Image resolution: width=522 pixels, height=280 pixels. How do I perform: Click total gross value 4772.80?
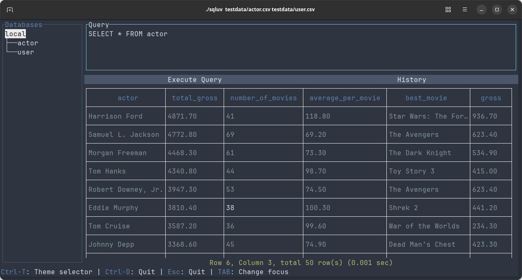(x=182, y=135)
